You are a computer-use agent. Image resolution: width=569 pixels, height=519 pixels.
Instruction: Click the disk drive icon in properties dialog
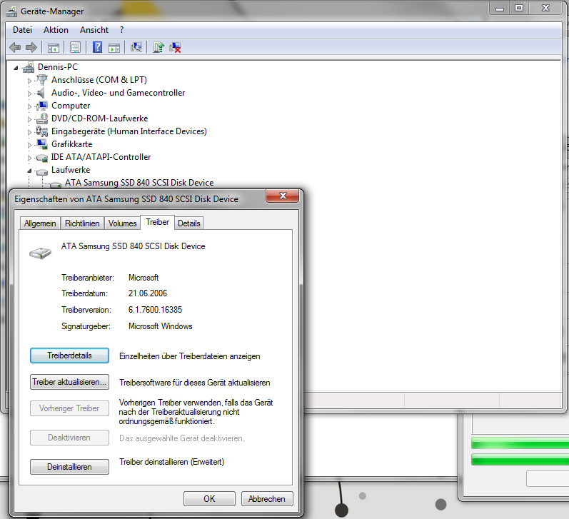[40, 253]
